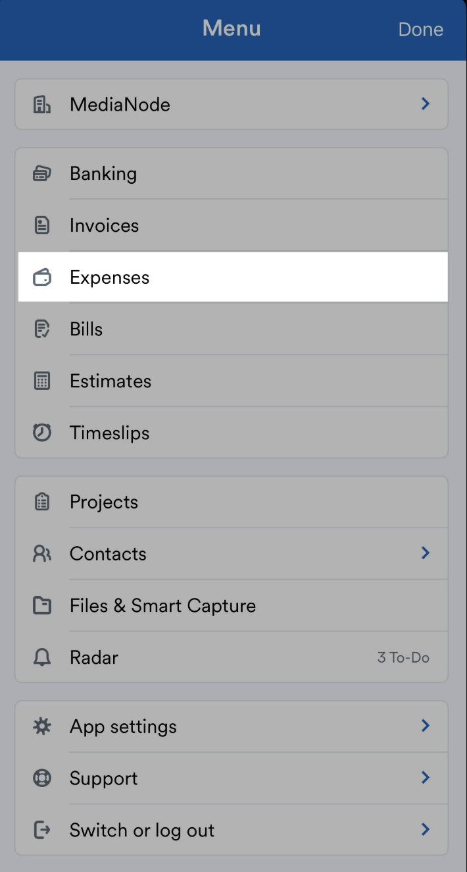Expand the MediaNode company entry
This screenshot has width=467, height=872.
coord(232,104)
